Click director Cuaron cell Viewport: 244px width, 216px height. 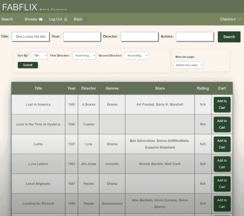tap(88, 124)
